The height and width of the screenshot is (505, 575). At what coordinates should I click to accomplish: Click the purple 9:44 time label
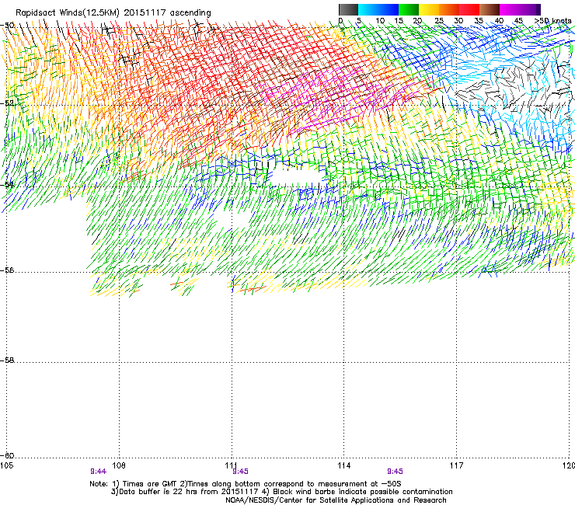point(98,472)
